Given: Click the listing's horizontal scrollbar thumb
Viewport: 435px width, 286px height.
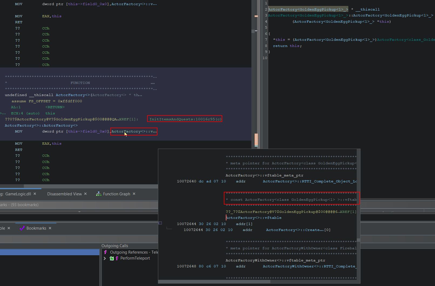Looking at the screenshot, I should (91, 186).
